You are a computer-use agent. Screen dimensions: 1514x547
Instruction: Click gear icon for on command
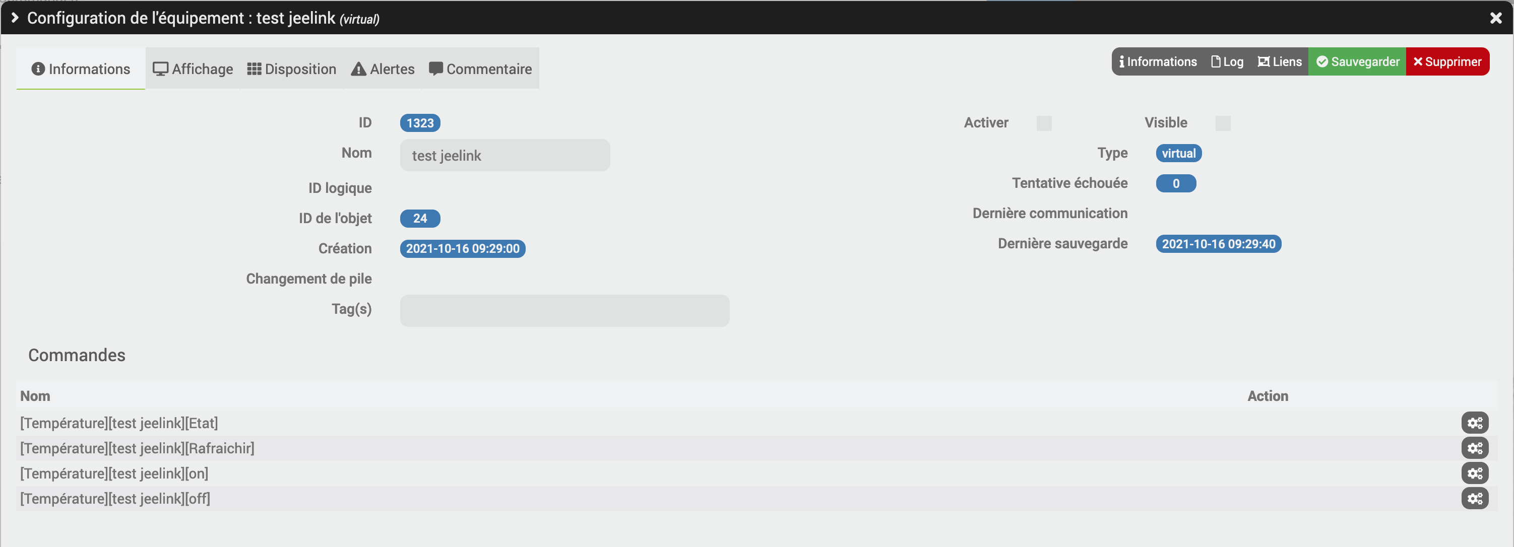tap(1474, 473)
